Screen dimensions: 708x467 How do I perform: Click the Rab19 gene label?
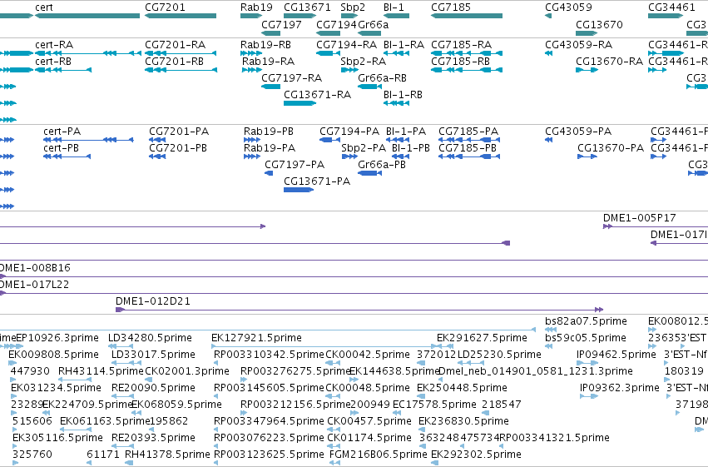[256, 7]
